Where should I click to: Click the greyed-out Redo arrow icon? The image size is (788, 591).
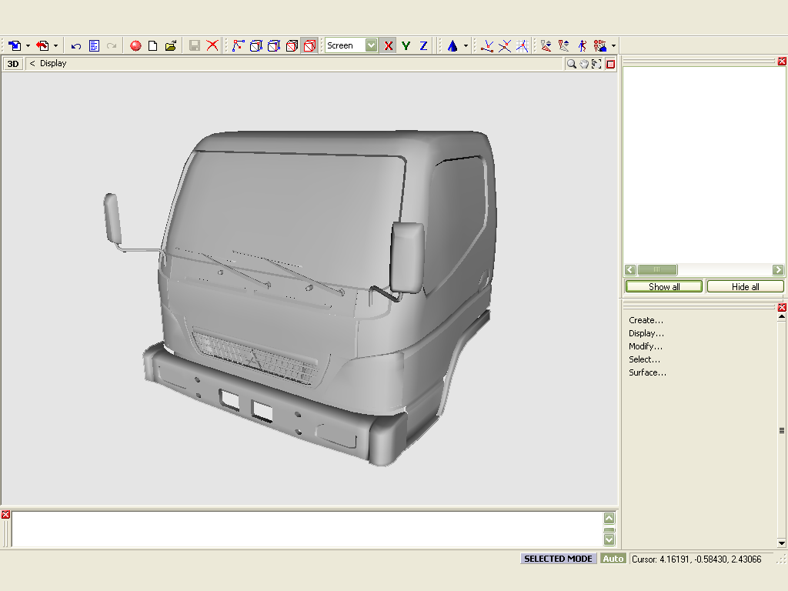112,45
